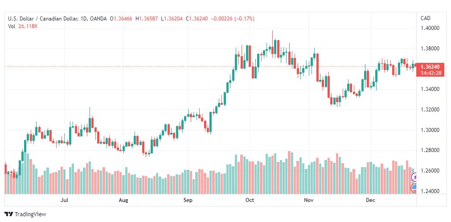Select the Nov label on time axis
The image size is (451, 222).
309,200
